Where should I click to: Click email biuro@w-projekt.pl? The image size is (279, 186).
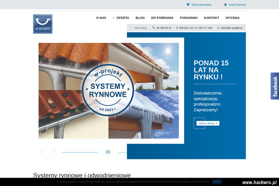point(232,28)
